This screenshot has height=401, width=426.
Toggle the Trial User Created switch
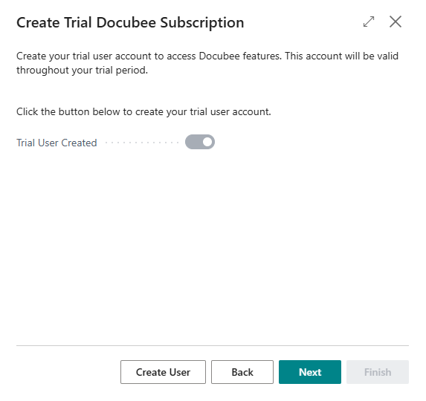click(x=200, y=142)
